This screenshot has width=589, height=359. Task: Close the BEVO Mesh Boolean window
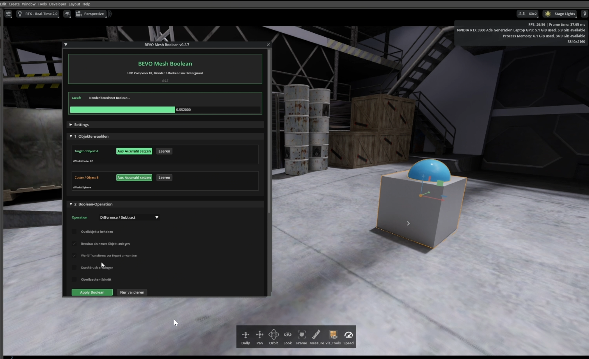(268, 44)
